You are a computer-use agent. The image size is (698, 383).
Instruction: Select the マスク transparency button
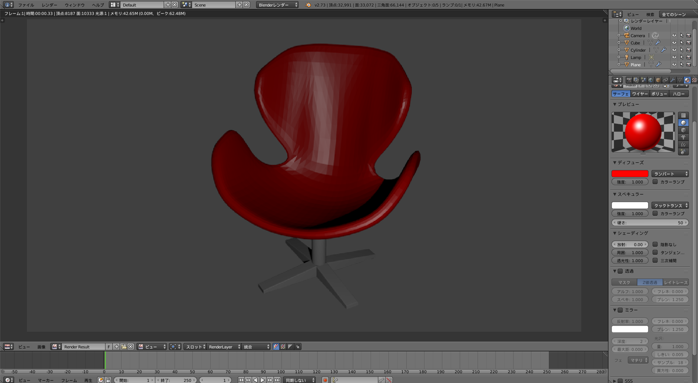coord(624,282)
